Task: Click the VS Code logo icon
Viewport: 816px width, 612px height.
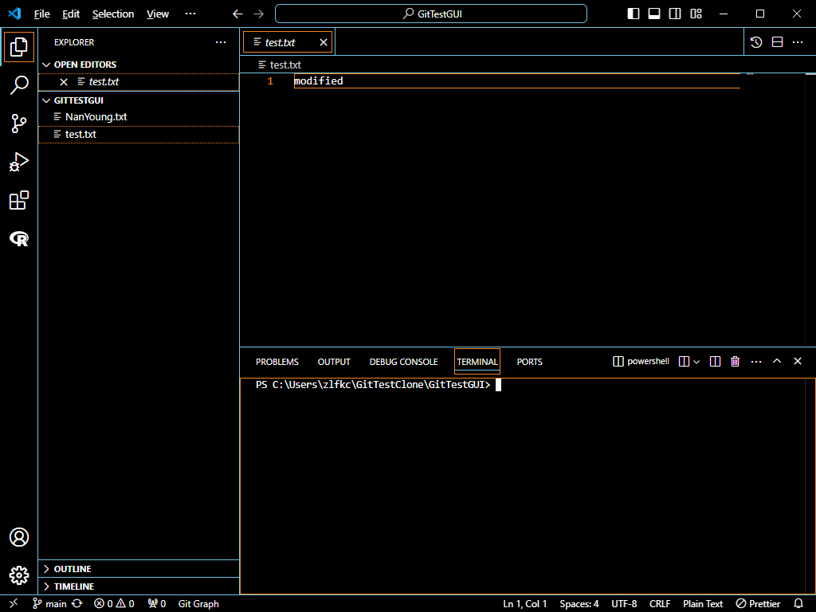Action: tap(14, 14)
